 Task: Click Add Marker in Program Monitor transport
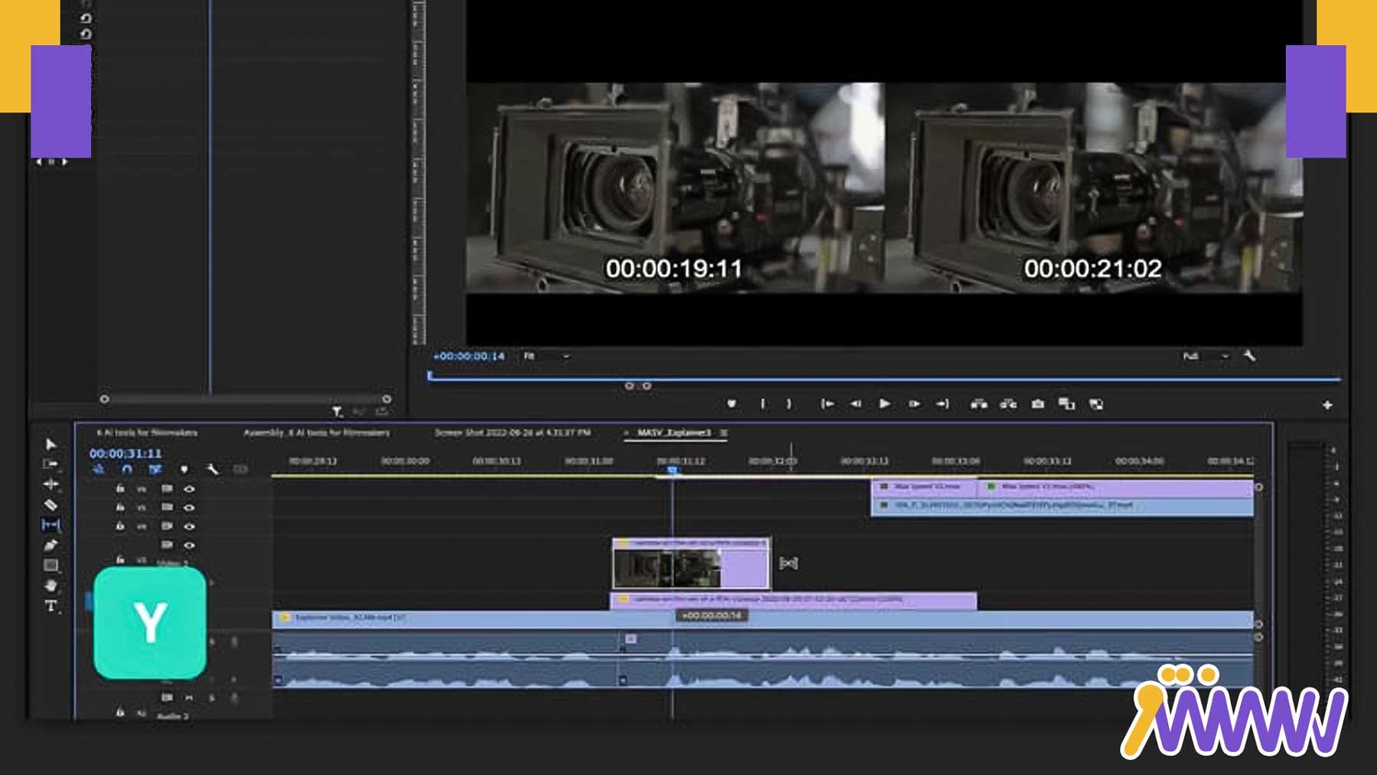[x=731, y=404]
